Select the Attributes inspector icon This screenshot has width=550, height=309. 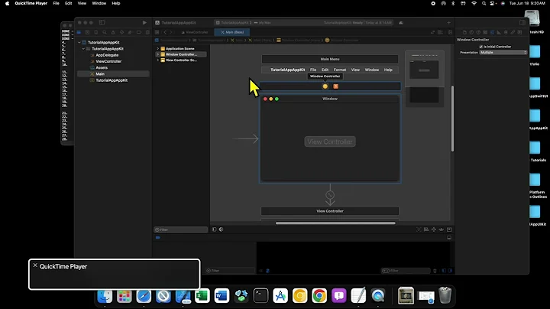(492, 32)
